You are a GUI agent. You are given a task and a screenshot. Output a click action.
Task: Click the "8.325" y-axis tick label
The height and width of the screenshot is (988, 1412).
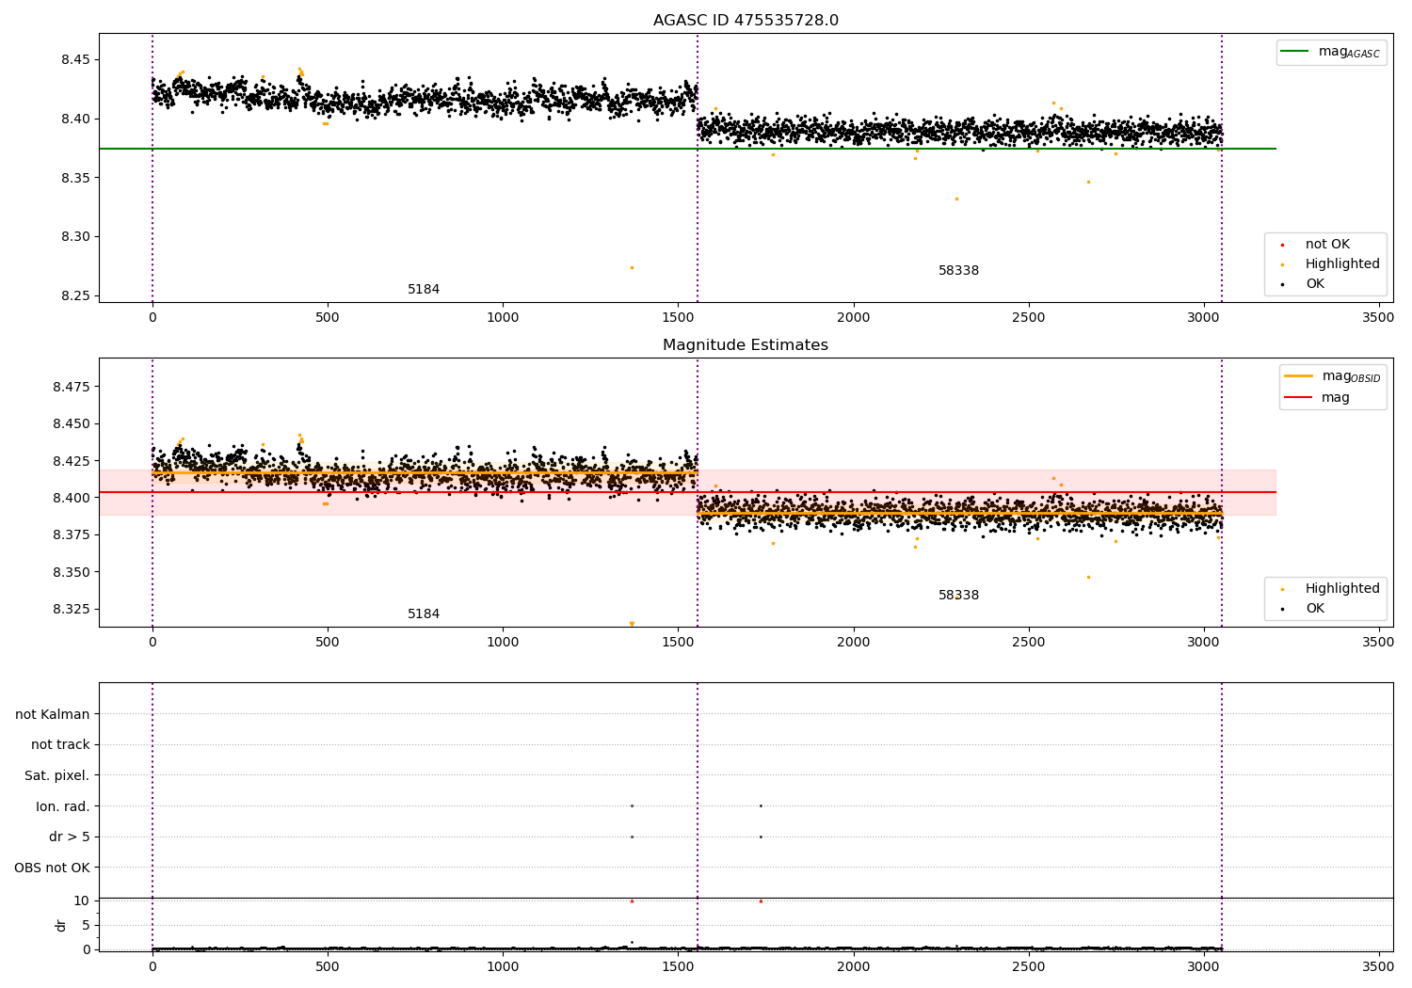click(x=72, y=610)
